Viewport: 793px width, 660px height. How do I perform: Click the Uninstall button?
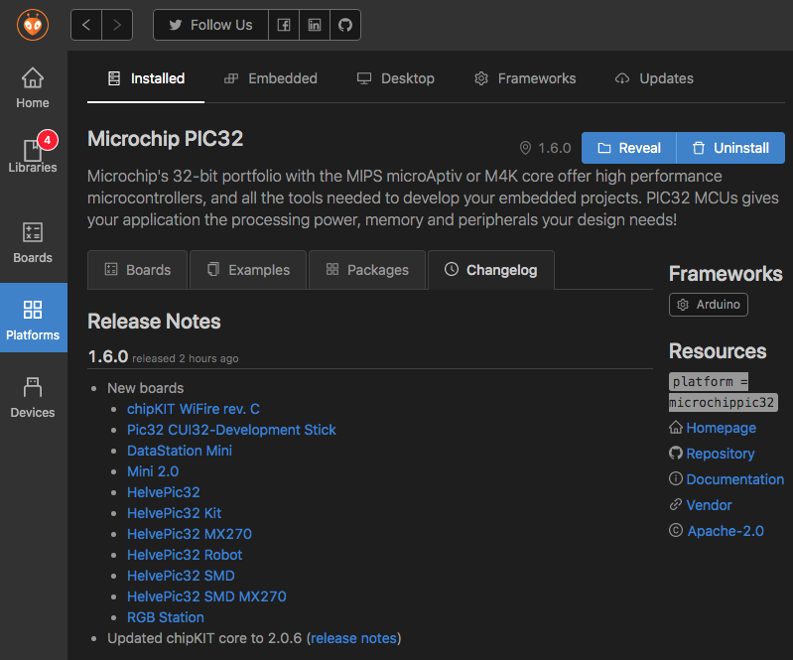(x=730, y=148)
